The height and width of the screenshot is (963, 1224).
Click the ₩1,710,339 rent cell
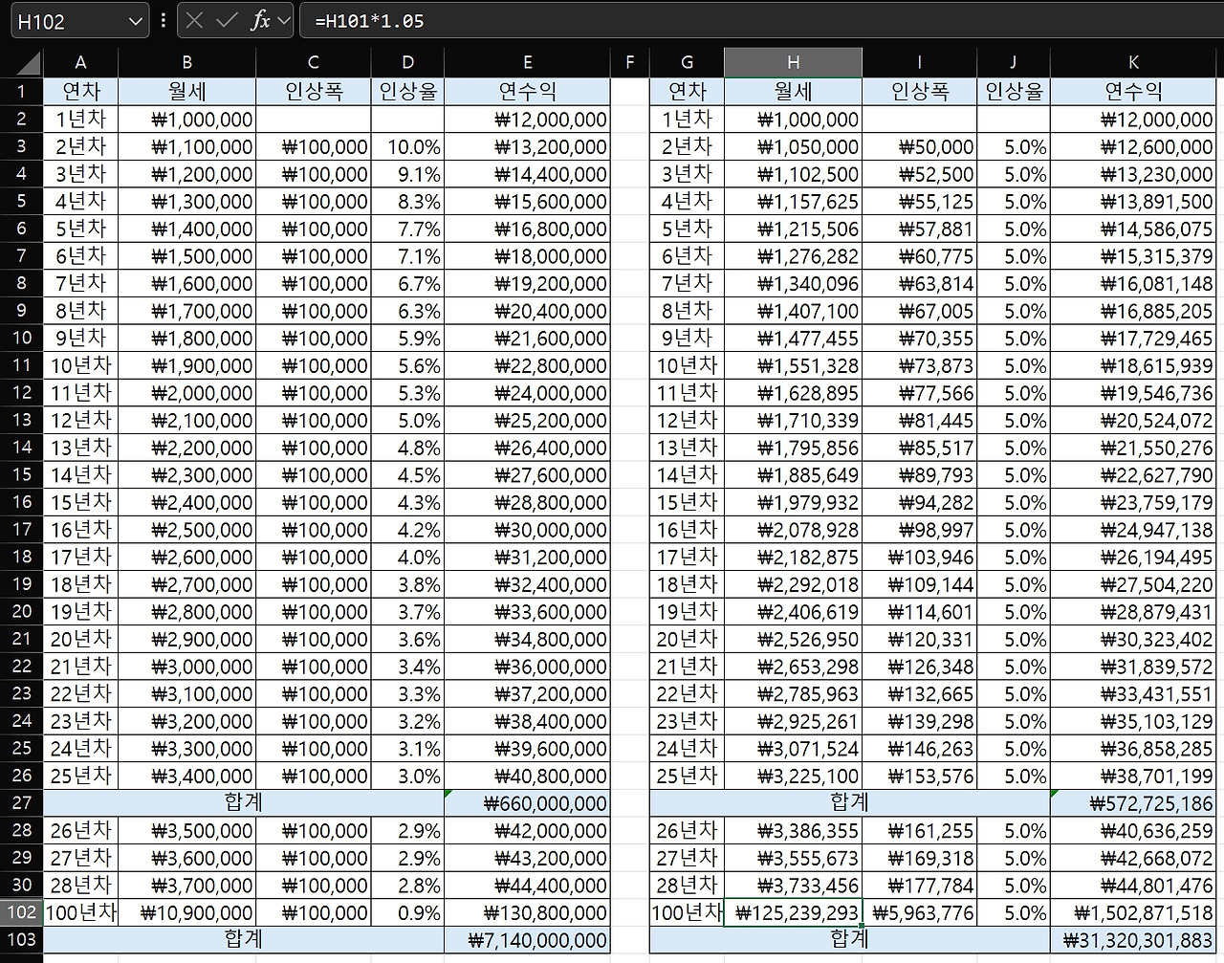point(793,420)
